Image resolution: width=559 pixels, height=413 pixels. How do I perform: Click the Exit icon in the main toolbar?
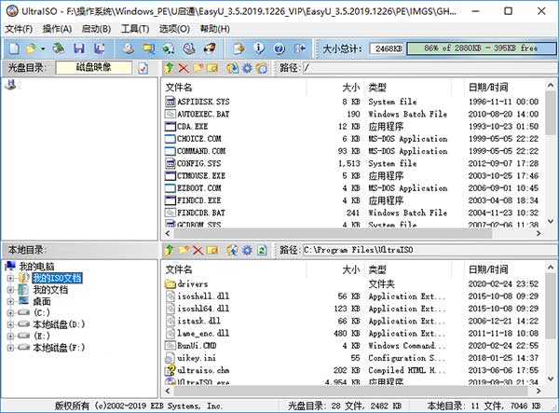click(300, 48)
